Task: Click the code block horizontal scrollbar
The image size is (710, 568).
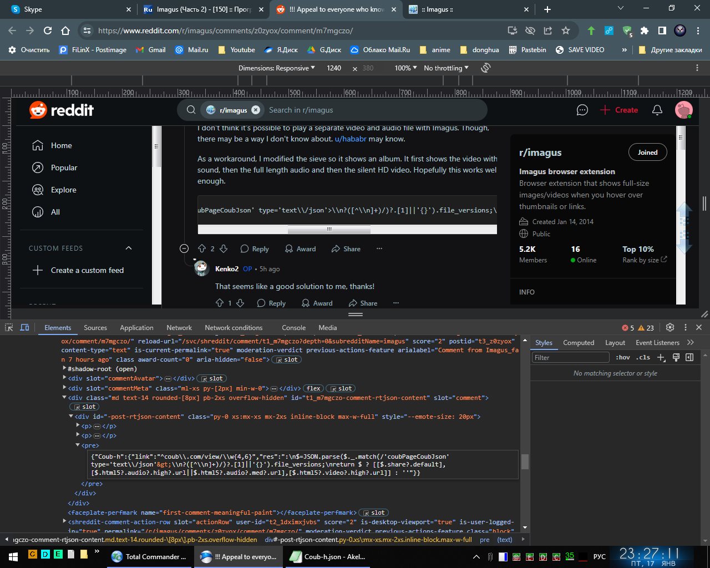Action: pyautogui.click(x=329, y=229)
